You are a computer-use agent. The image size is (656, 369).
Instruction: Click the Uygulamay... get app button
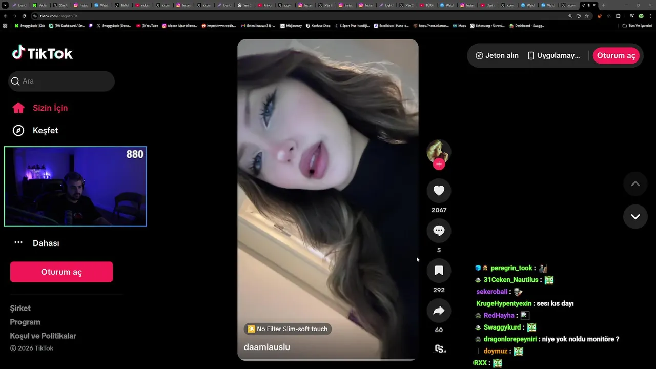[x=554, y=55]
